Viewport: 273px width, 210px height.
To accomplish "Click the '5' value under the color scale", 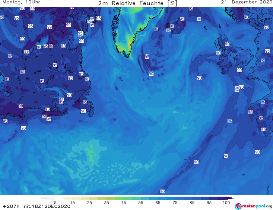I will 55,203.
